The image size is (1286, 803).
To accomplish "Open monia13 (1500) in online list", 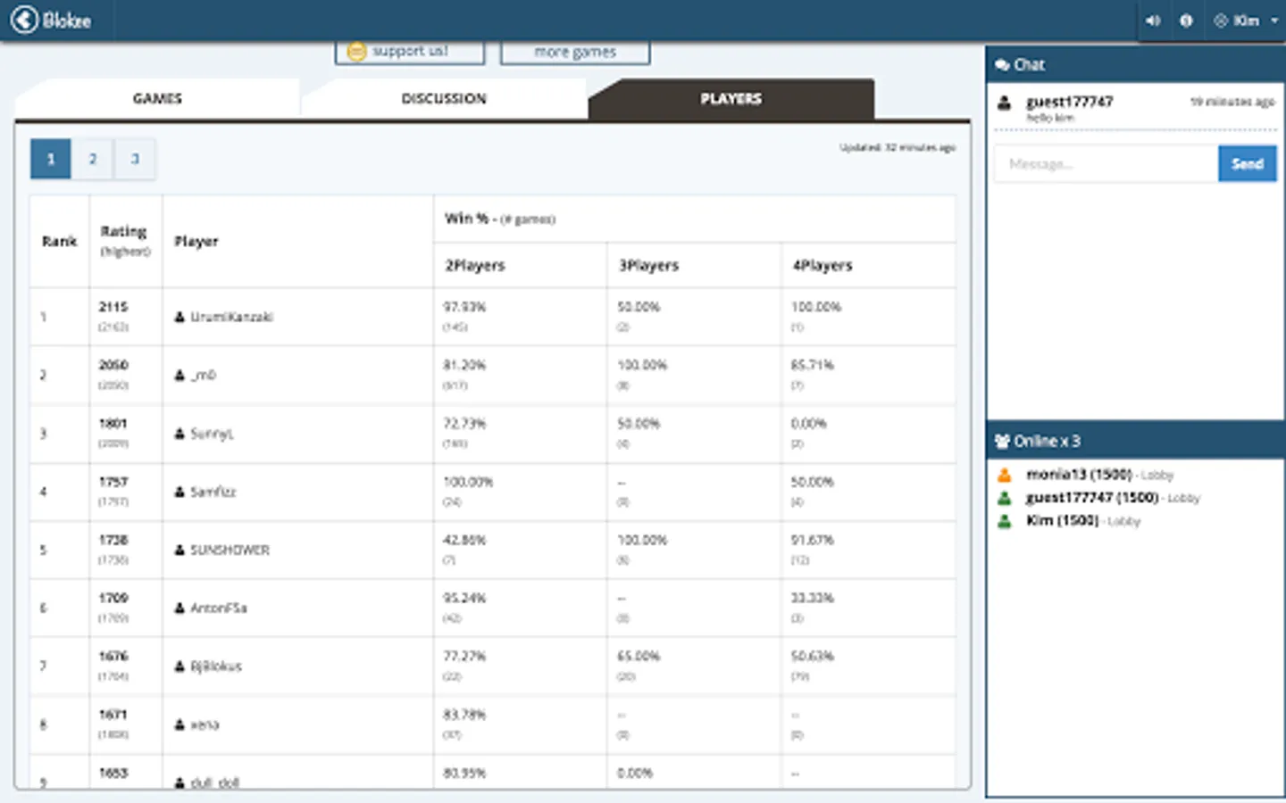I will pos(1079,475).
